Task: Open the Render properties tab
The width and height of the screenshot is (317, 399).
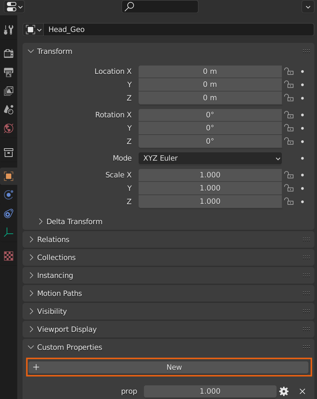Action: [x=8, y=53]
